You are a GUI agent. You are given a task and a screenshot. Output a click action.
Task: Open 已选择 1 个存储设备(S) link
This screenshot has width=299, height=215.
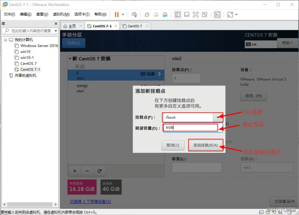pyautogui.click(x=91, y=201)
